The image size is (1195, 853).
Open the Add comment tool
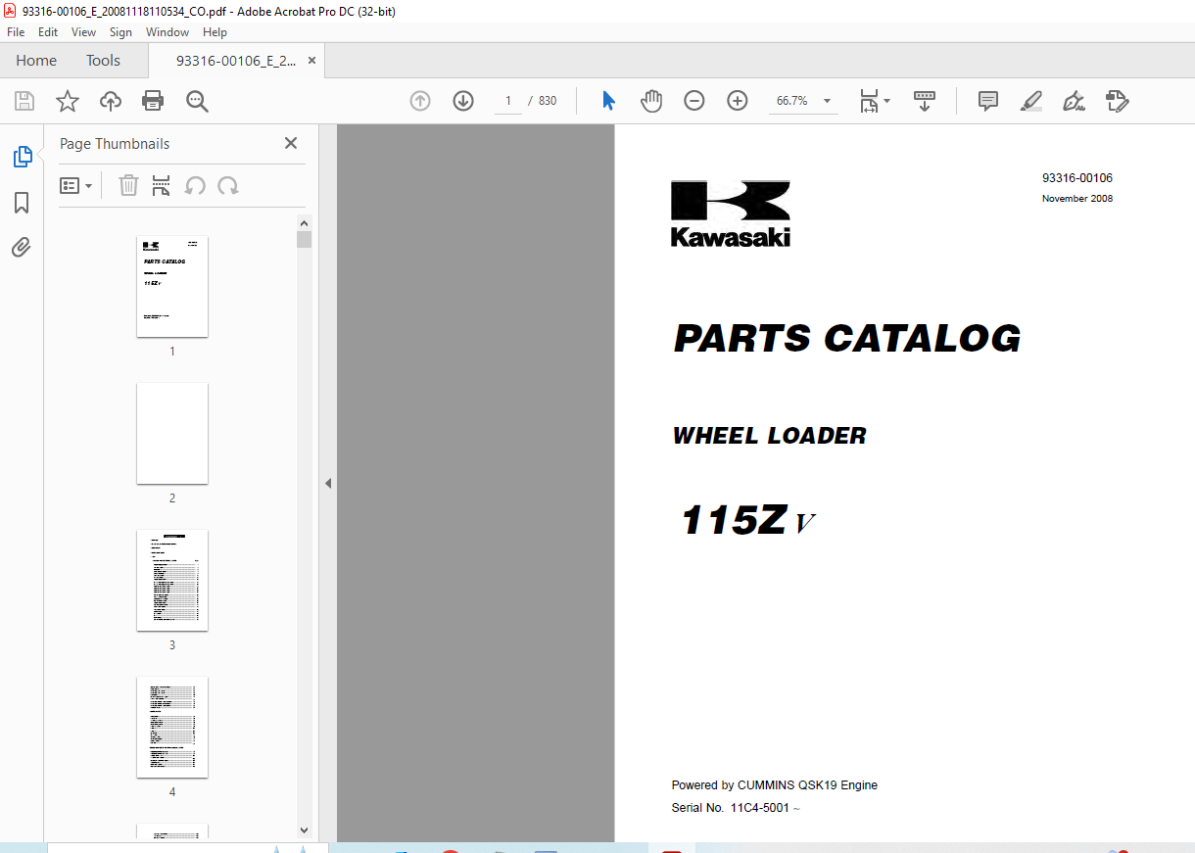(x=987, y=101)
